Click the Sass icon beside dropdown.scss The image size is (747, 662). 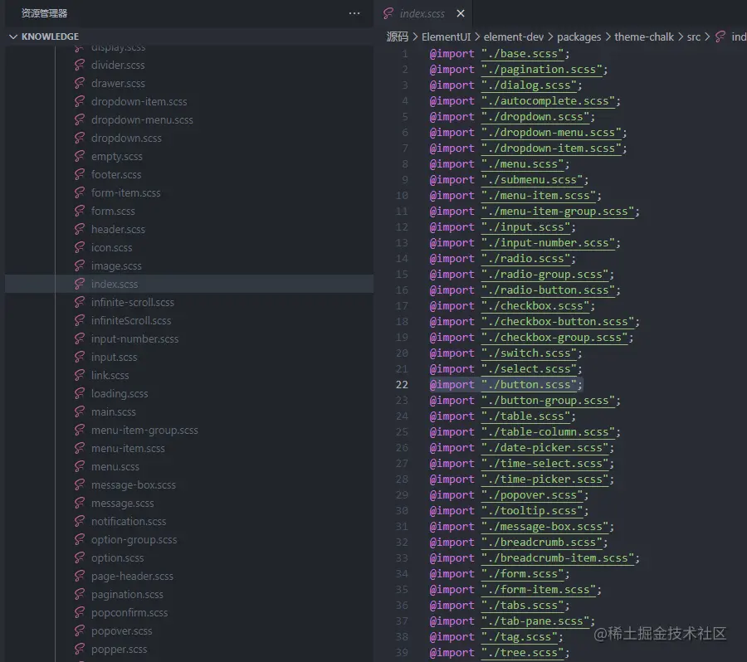click(80, 138)
